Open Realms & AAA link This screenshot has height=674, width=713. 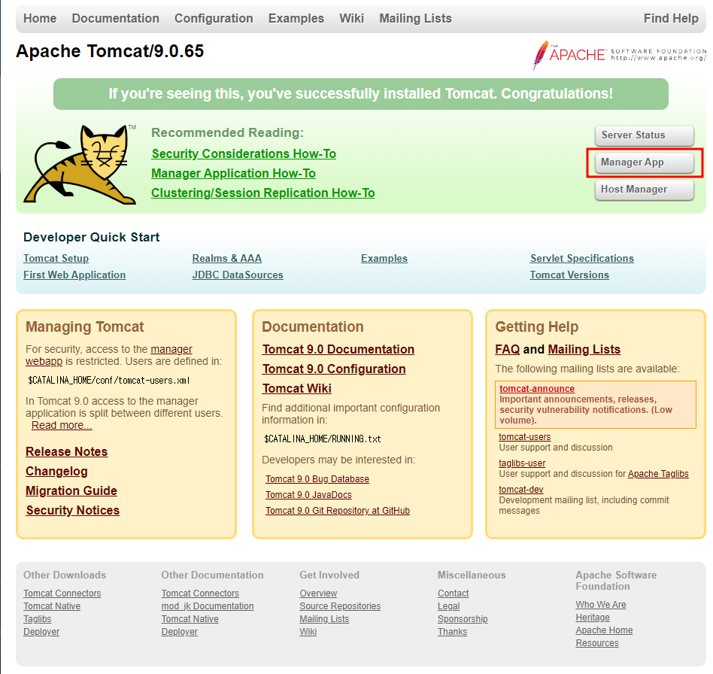click(227, 258)
